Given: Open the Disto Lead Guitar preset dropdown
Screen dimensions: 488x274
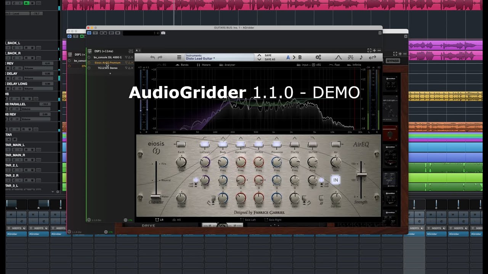Looking at the screenshot, I should [x=220, y=57].
